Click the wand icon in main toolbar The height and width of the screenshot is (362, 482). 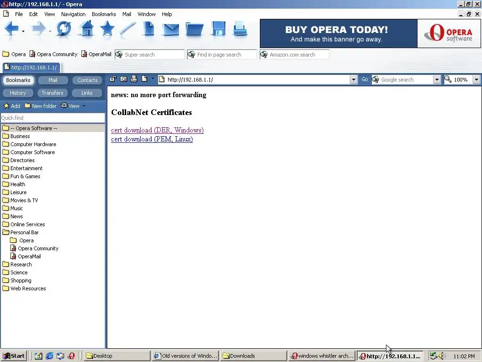[x=128, y=29]
